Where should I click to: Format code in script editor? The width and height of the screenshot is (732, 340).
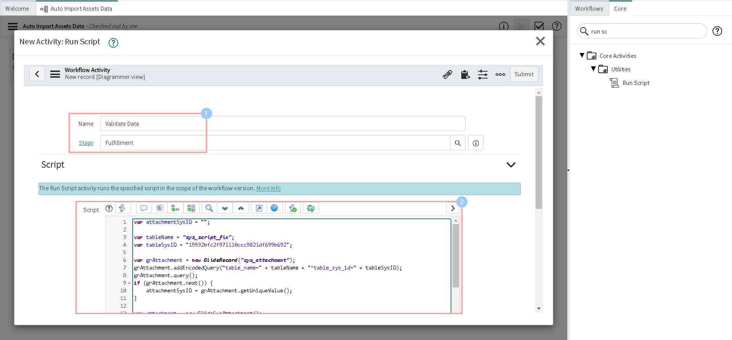(x=160, y=208)
